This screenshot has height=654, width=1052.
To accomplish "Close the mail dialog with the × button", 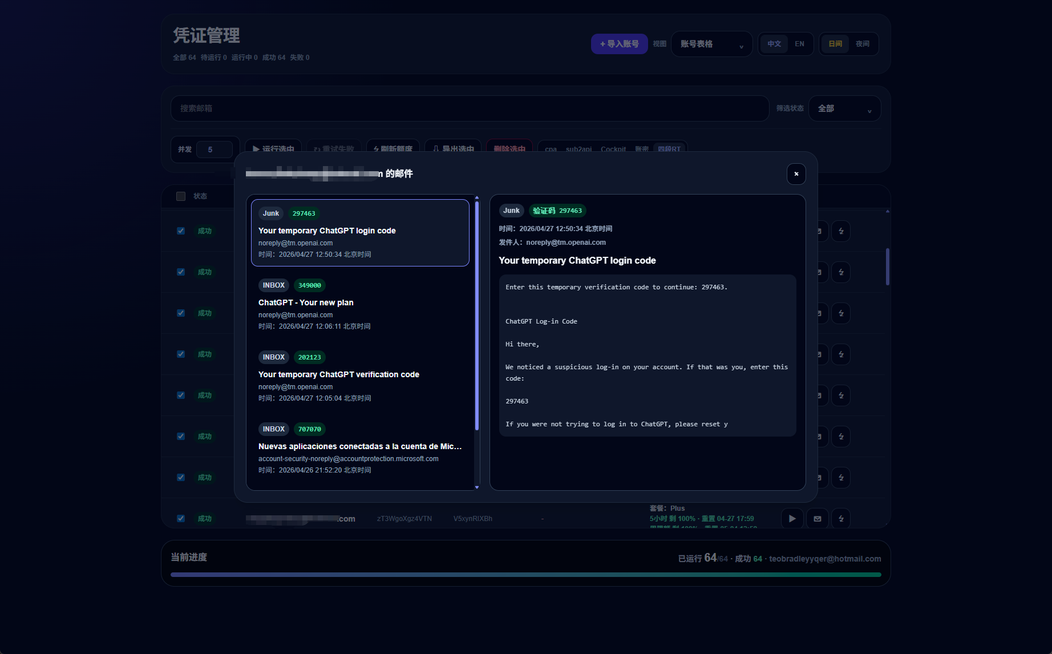I will (796, 174).
